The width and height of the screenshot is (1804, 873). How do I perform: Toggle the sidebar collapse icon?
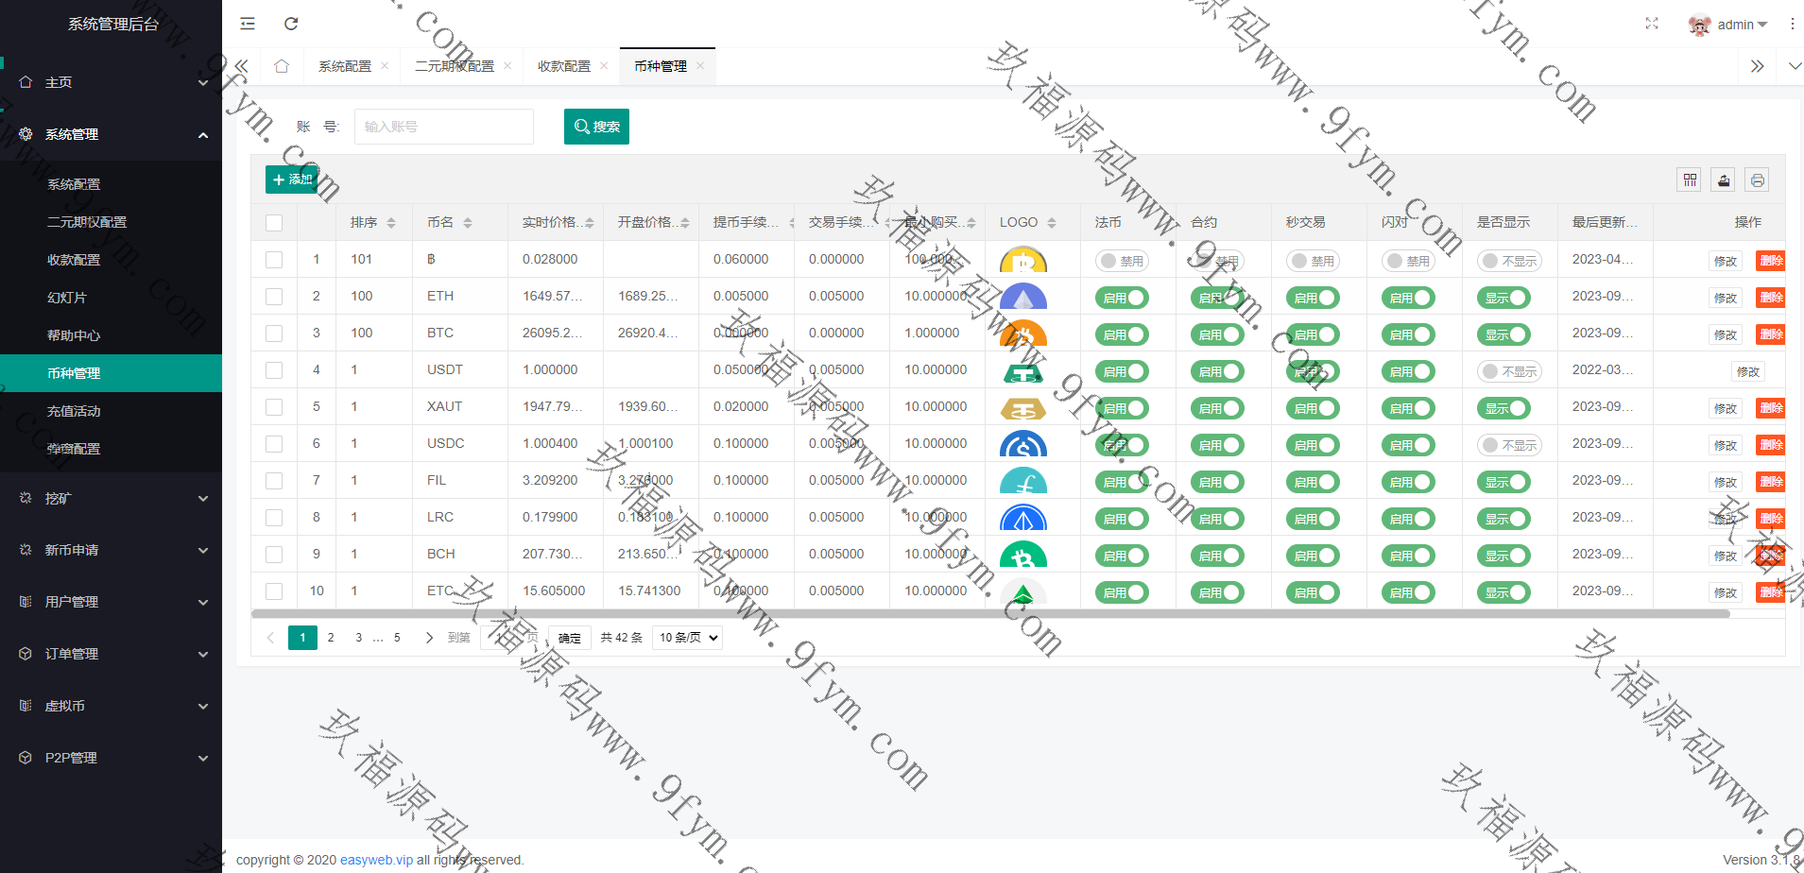248,24
